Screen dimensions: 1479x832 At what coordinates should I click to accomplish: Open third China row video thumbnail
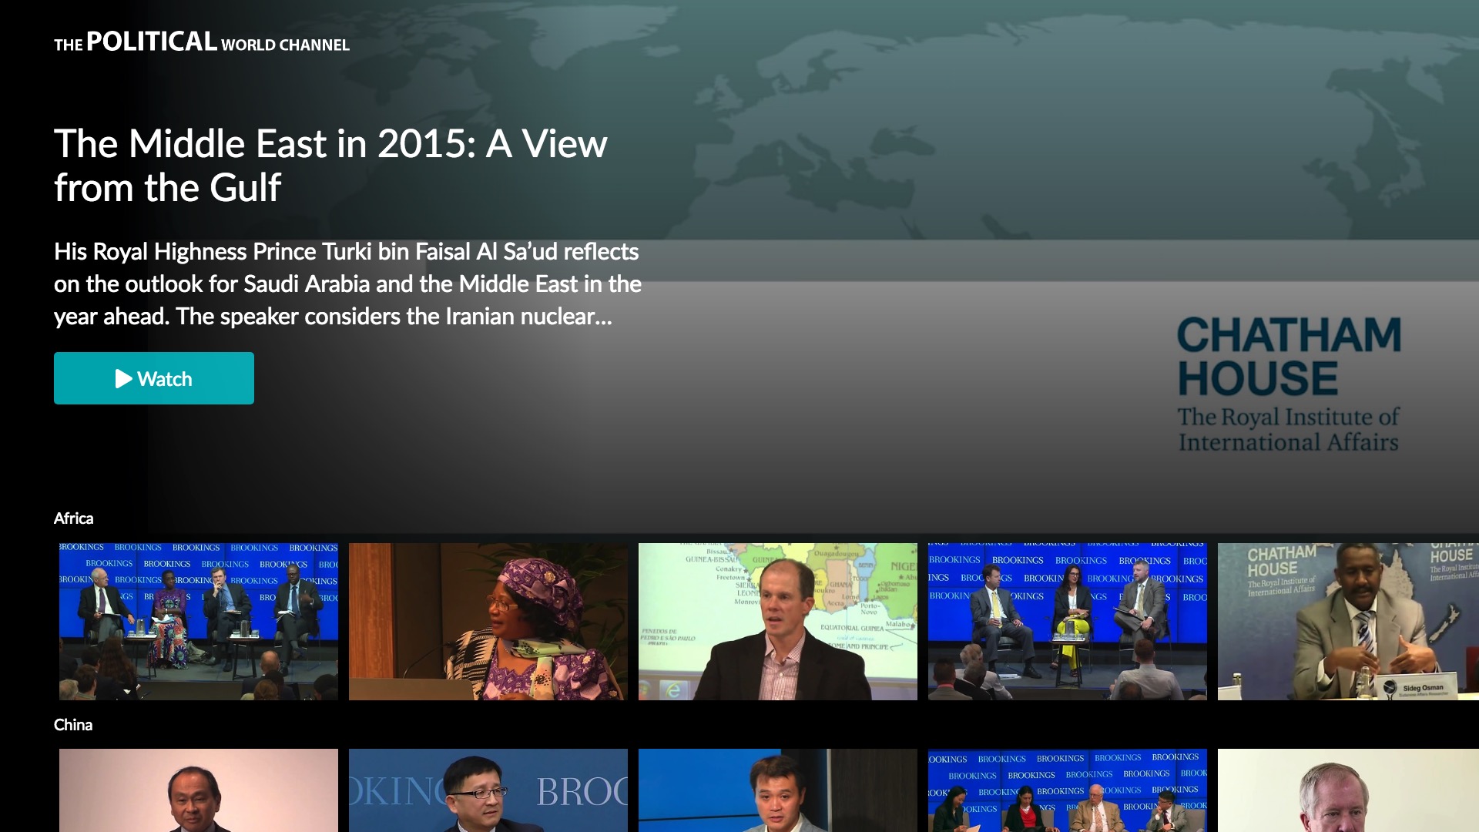click(778, 790)
